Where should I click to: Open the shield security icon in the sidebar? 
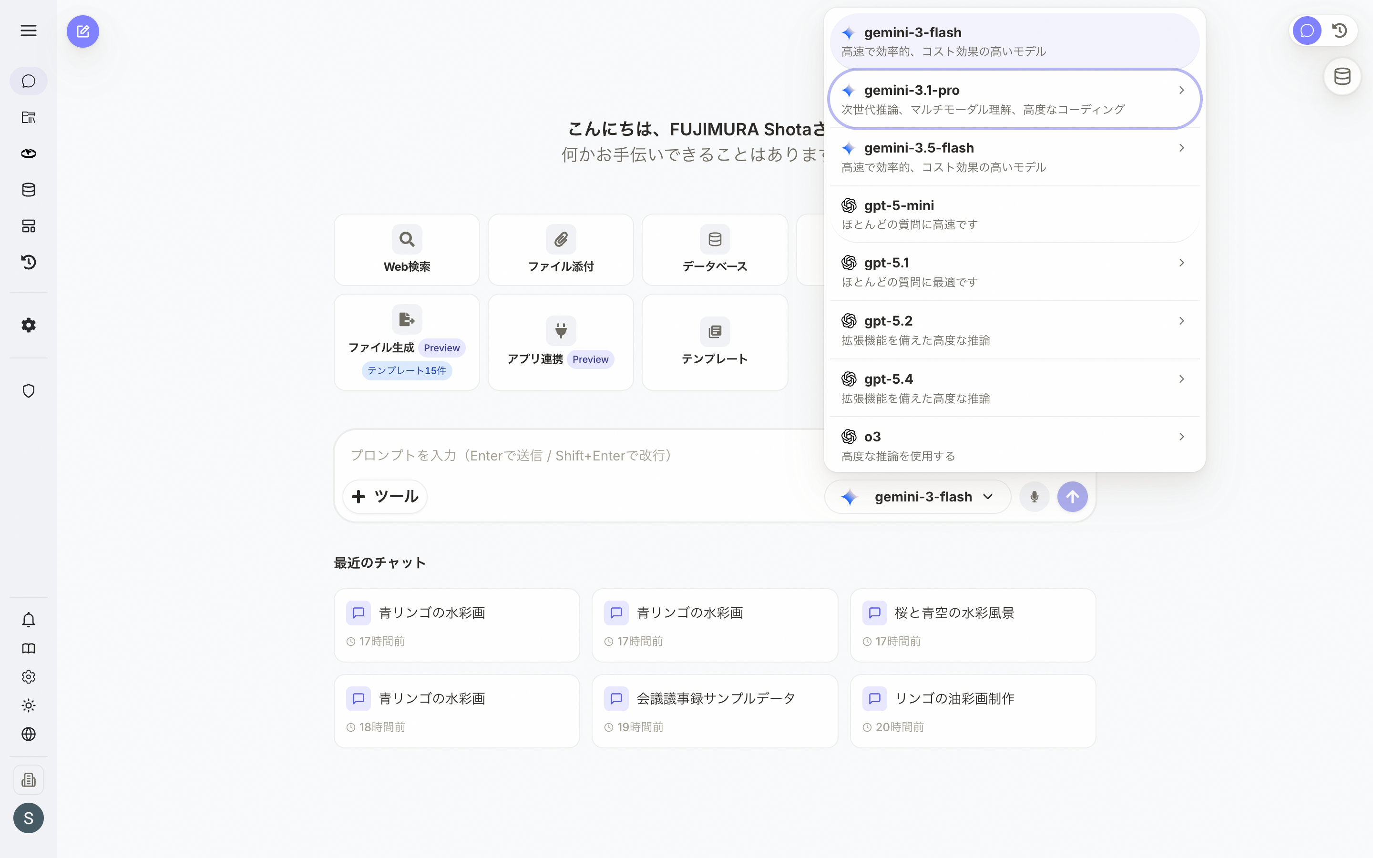(29, 391)
